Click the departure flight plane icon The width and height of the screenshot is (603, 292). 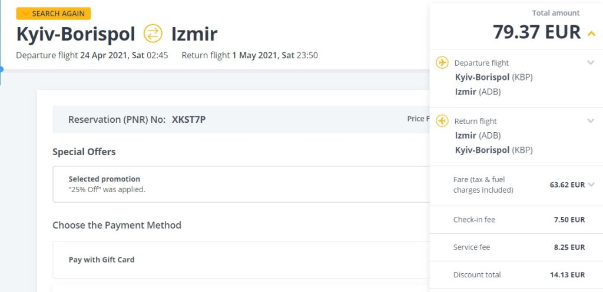442,63
